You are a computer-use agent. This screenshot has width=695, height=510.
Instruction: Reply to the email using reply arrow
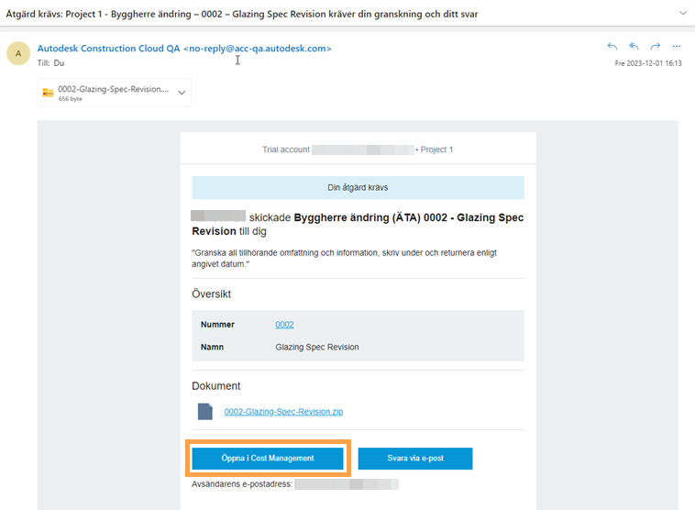click(612, 46)
